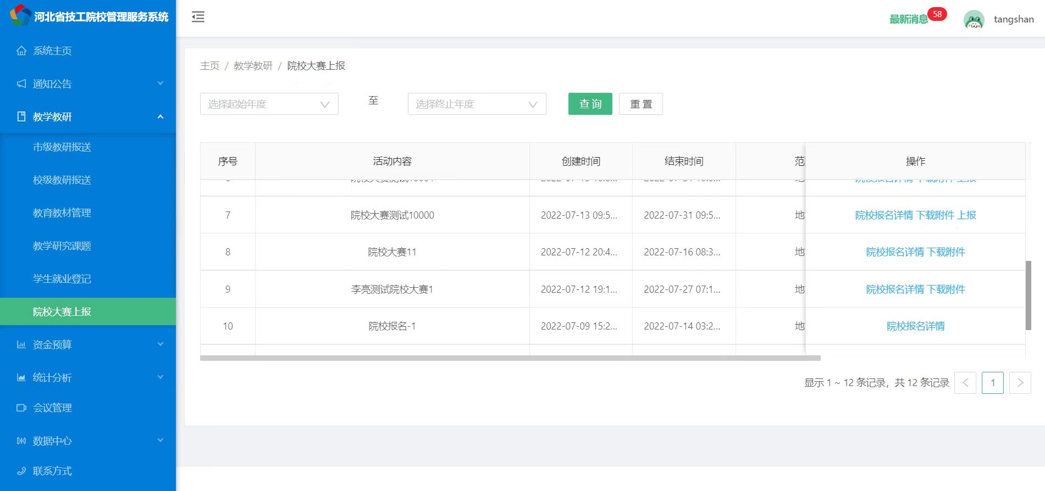
Task: Click the horizontal table scrollbar
Action: pyautogui.click(x=510, y=358)
